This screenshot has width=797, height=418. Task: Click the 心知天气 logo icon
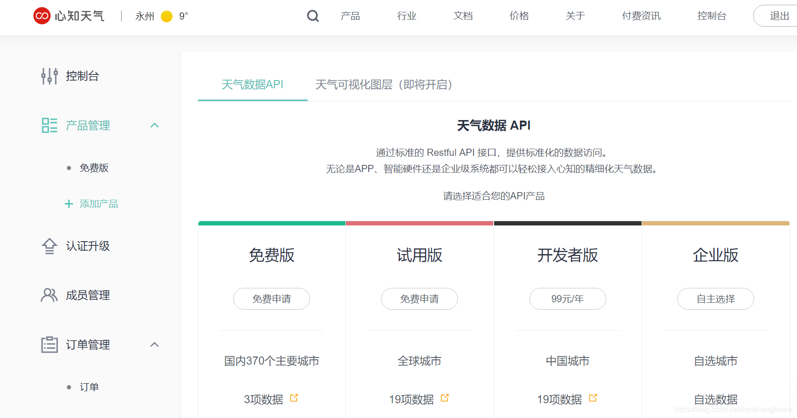pos(42,16)
